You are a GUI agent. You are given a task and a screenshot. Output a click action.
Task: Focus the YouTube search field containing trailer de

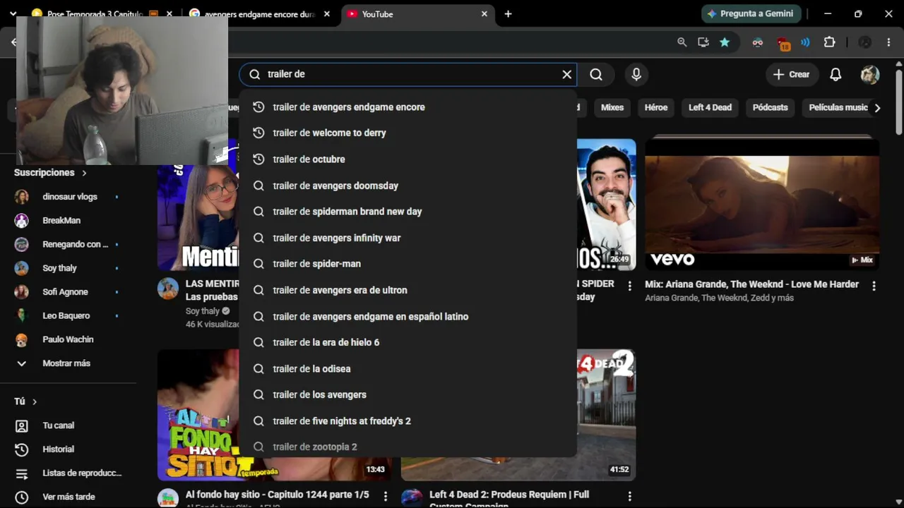(408, 74)
